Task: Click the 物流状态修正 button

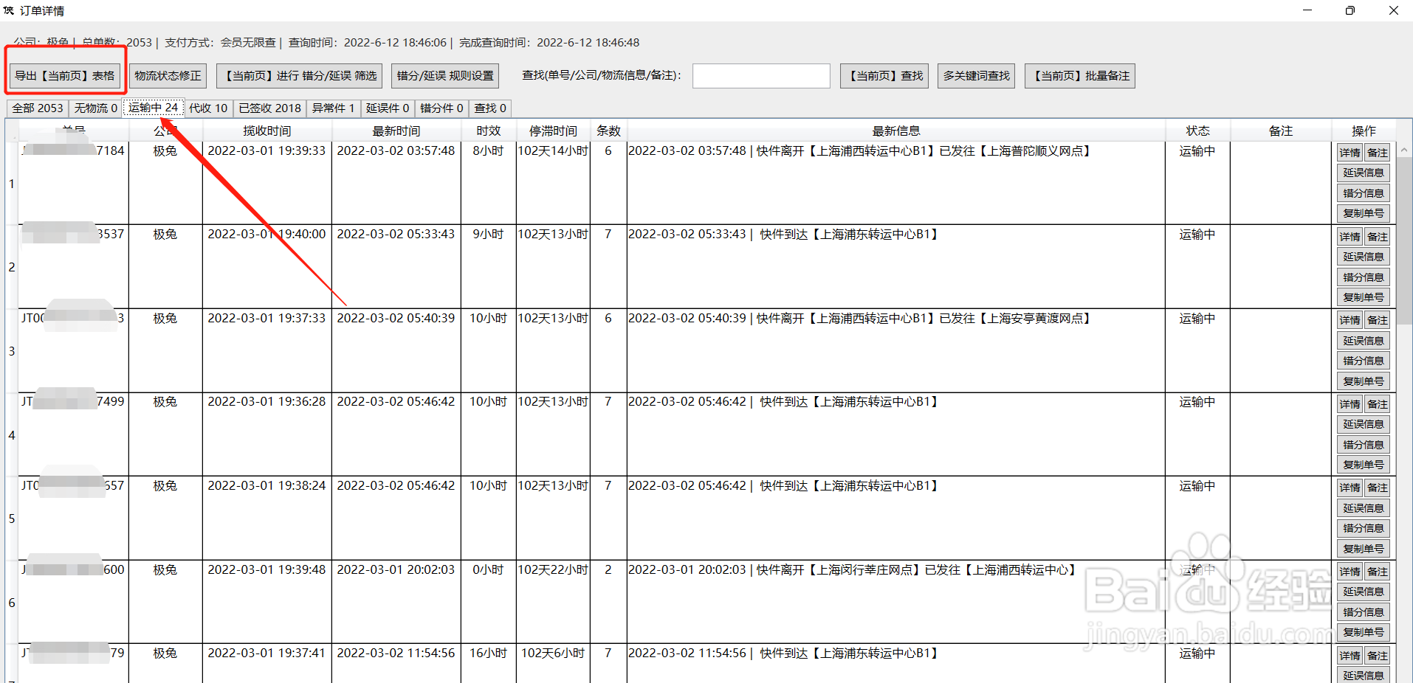Action: tap(168, 76)
